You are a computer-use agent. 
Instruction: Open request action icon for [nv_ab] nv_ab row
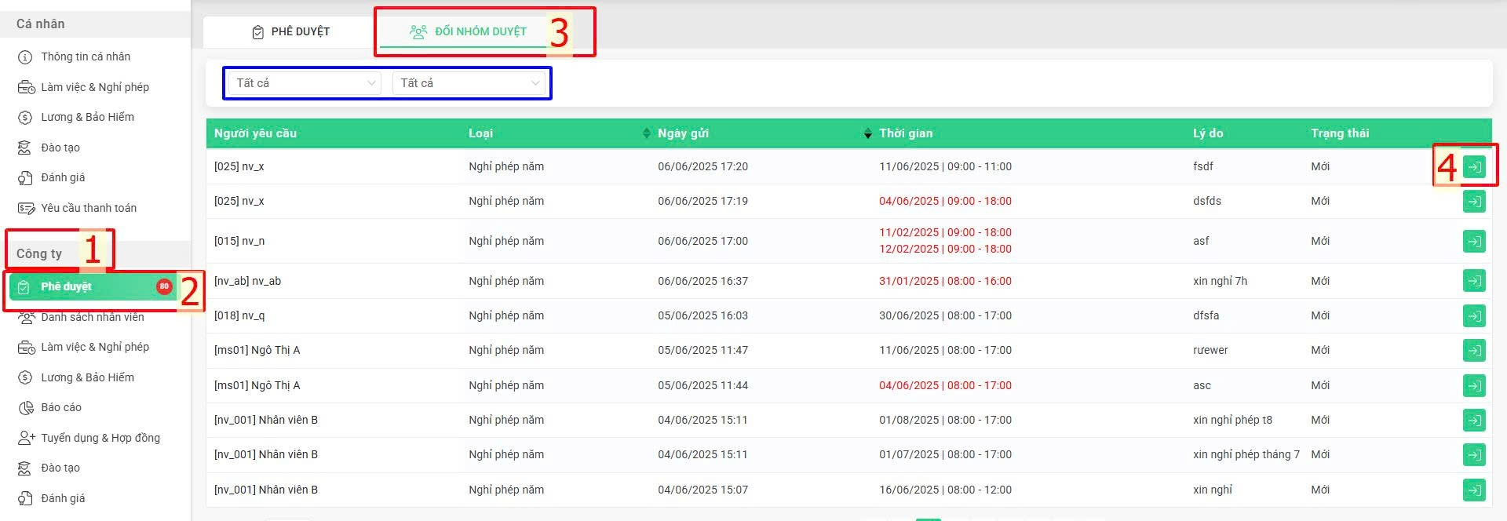[x=1474, y=281]
